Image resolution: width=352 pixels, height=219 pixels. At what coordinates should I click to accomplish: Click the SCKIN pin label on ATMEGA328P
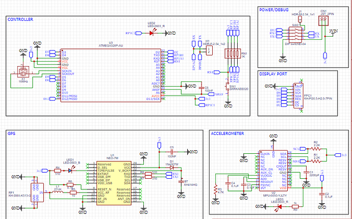tap(66, 71)
